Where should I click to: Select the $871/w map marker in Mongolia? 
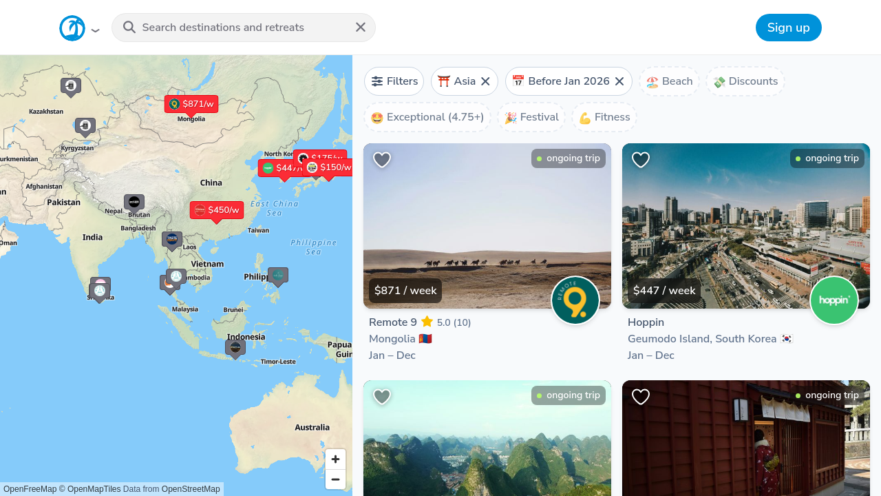pyautogui.click(x=191, y=105)
